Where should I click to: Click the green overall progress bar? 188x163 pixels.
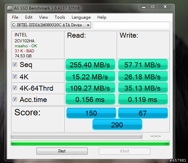point(90,143)
